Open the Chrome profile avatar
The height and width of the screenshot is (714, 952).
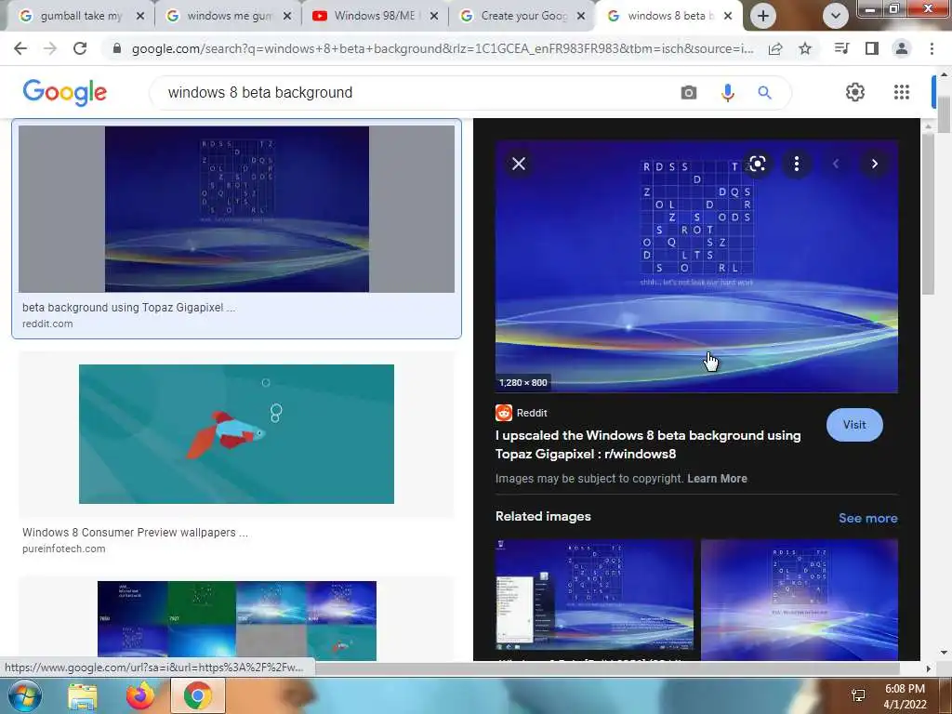902,48
